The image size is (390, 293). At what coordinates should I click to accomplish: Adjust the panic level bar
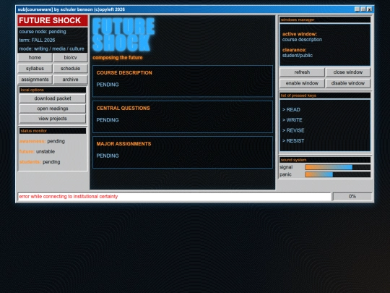[338, 174]
